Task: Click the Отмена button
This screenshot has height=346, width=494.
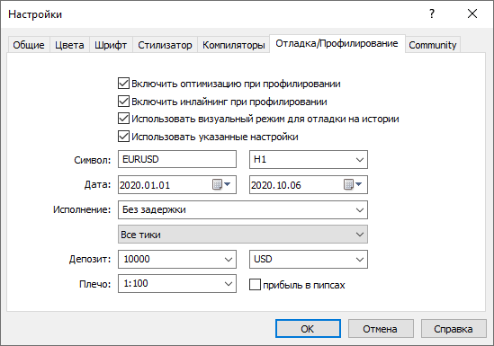Action: click(381, 329)
